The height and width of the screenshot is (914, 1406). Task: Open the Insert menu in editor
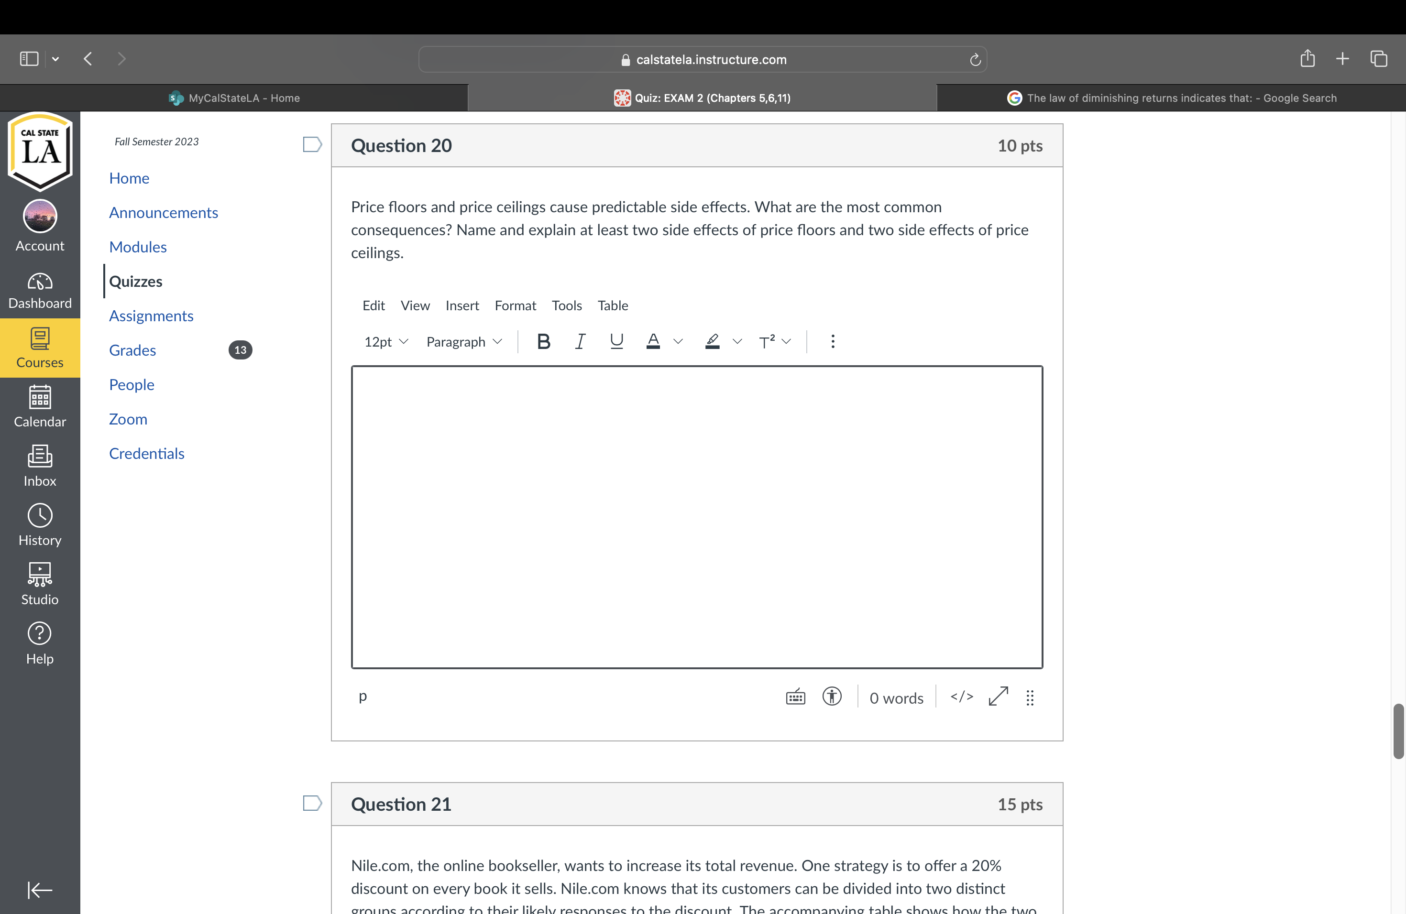[x=462, y=305]
